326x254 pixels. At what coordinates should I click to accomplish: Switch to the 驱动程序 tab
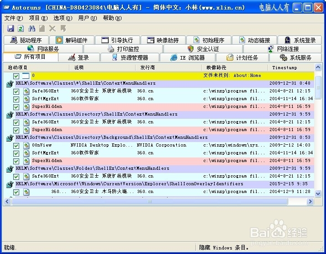[x=26, y=40]
